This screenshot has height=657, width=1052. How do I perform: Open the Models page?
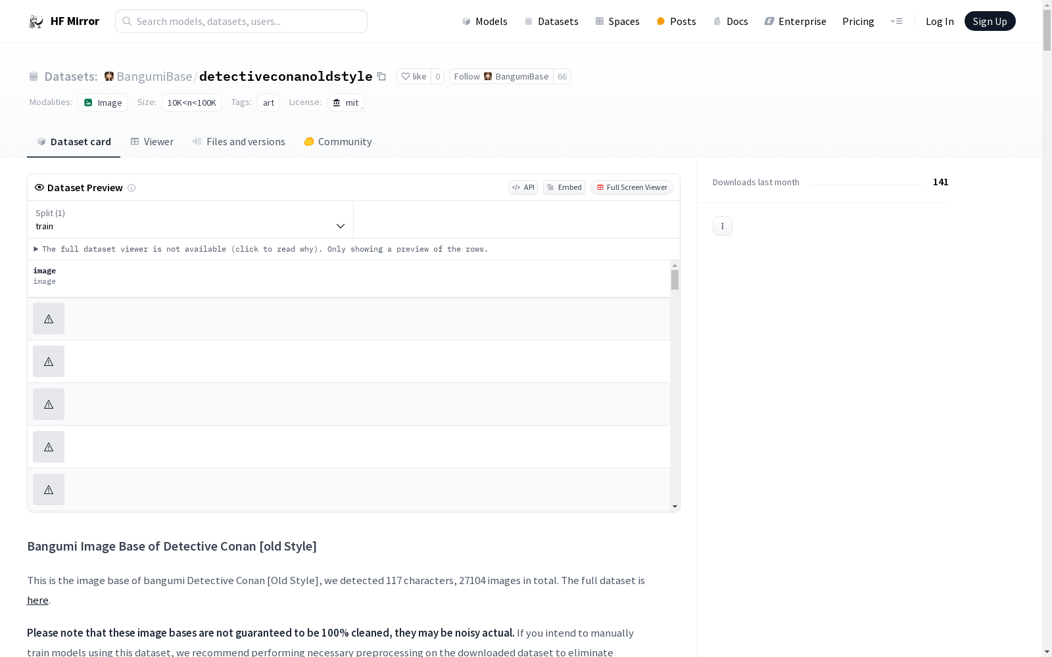coord(485,21)
